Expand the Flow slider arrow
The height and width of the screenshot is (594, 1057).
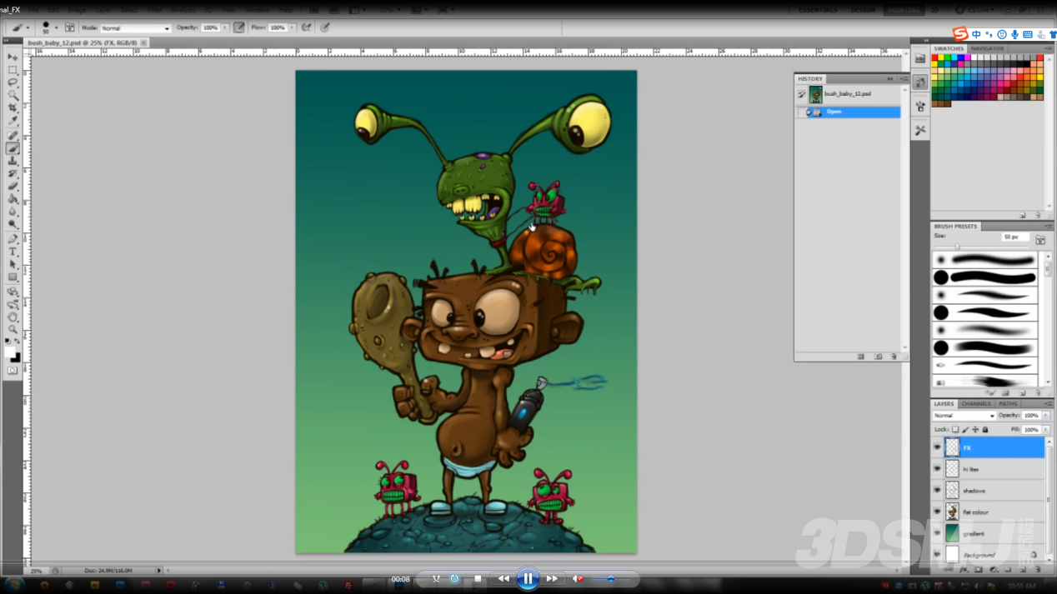coord(292,28)
